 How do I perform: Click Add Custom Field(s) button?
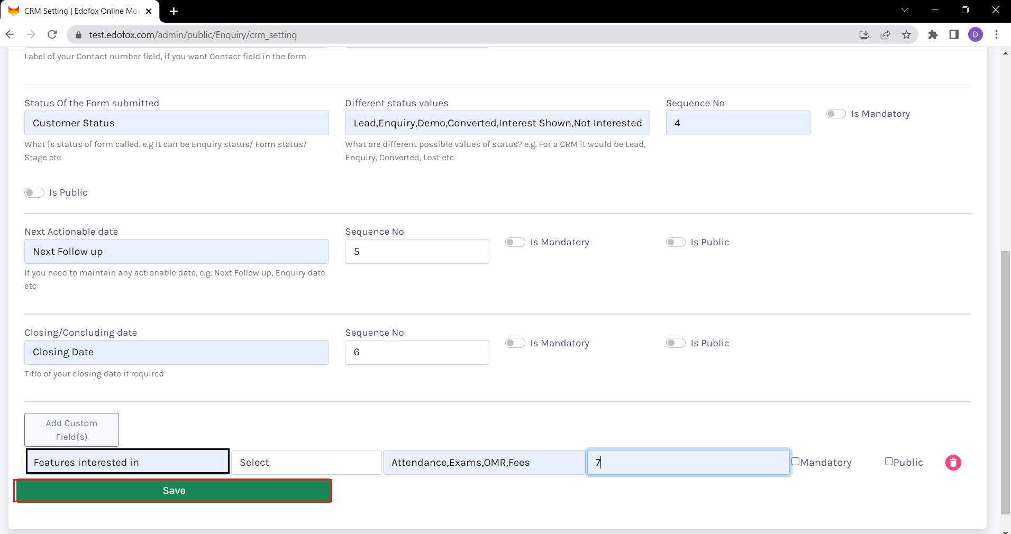point(71,430)
